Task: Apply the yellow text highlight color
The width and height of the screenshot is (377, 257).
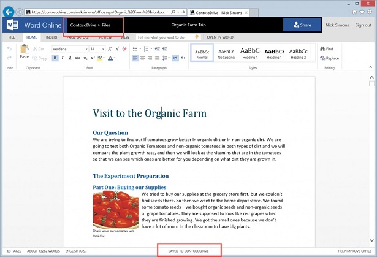Action: 99,58
